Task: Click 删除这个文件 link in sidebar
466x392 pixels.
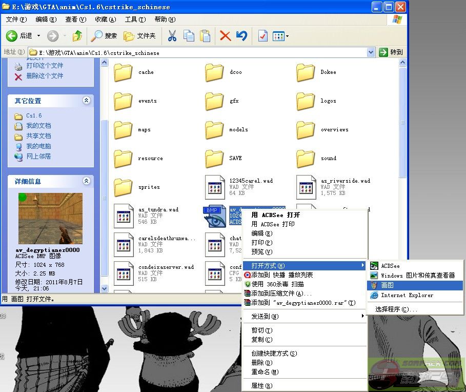Action: [x=45, y=76]
